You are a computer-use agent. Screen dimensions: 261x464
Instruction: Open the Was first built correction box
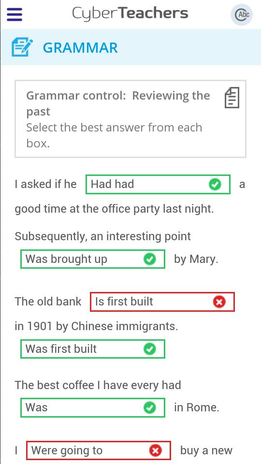93,349
